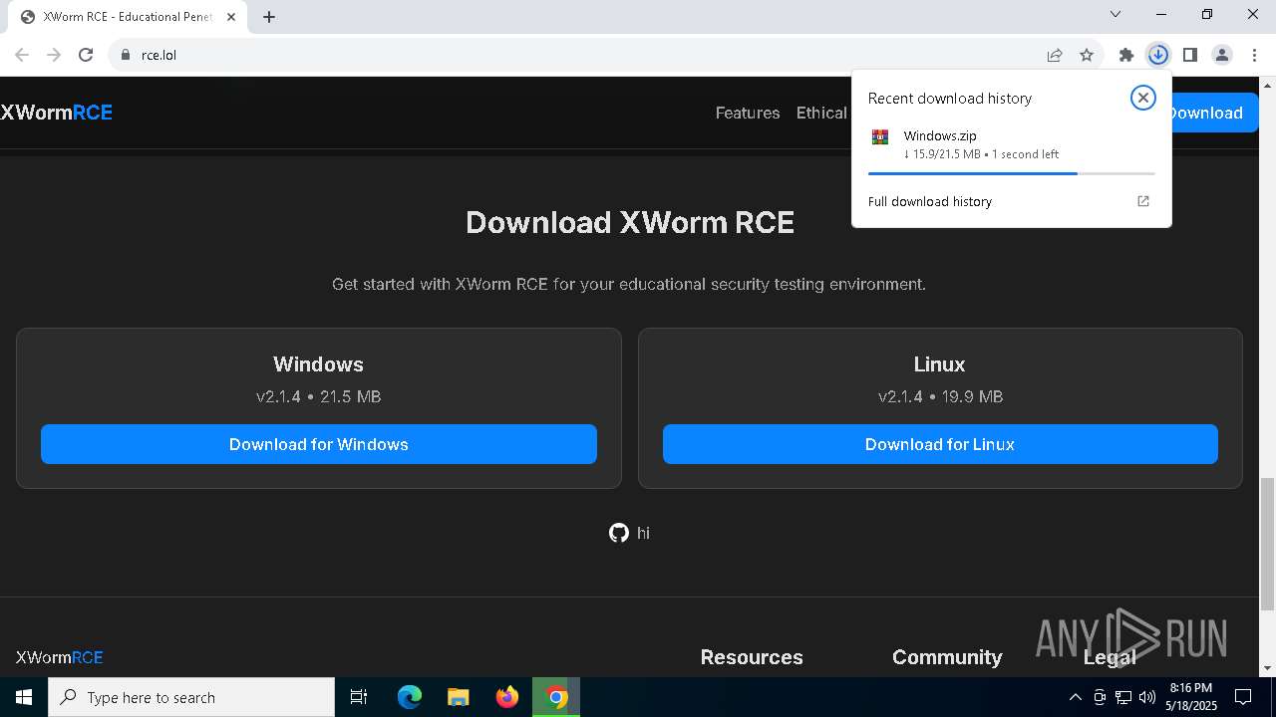The image size is (1276, 717).
Task: Toggle the Downloads toolbar icon
Action: point(1158,55)
